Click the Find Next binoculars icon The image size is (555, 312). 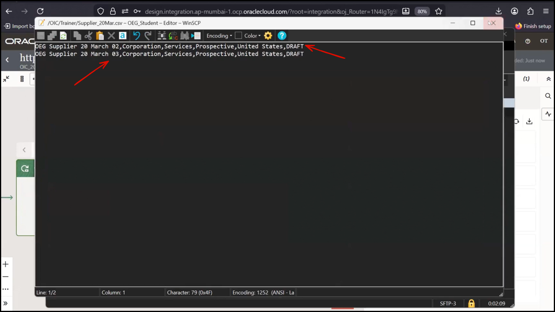click(184, 36)
